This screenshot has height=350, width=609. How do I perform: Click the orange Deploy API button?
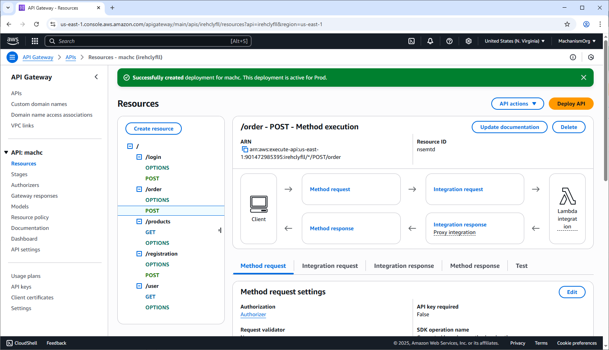tap(571, 104)
